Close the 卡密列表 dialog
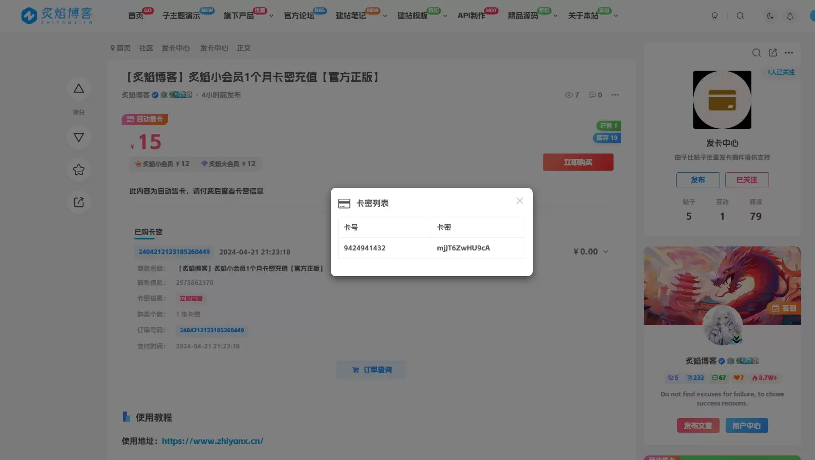815x460 pixels. click(x=520, y=201)
